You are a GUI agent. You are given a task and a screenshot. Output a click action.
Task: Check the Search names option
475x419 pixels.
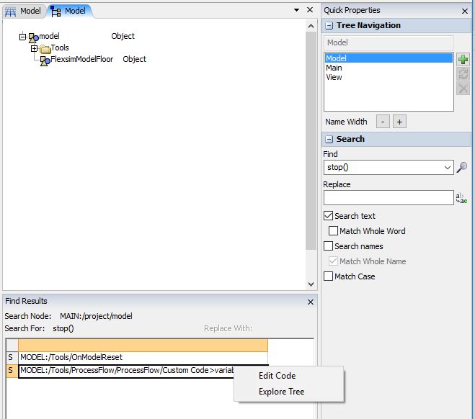click(329, 246)
